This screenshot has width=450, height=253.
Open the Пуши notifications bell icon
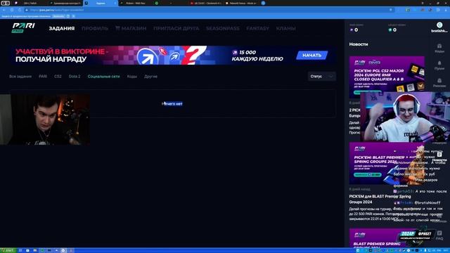pos(439,65)
